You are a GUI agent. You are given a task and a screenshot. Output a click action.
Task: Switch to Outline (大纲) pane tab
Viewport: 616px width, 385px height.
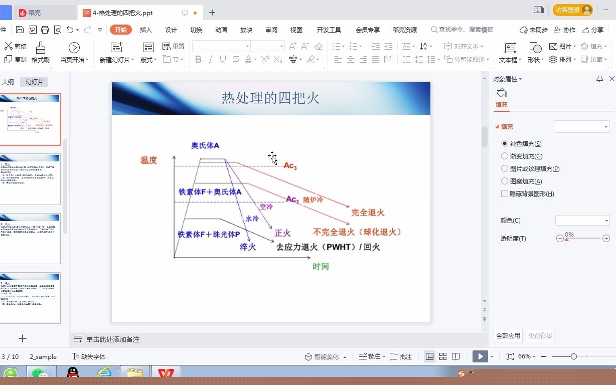coord(8,82)
